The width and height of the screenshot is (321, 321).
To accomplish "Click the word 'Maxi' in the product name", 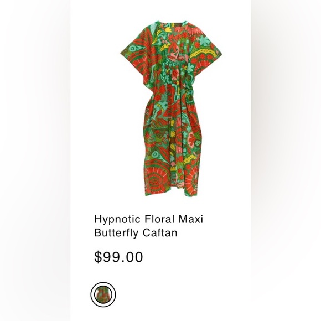I will (x=191, y=219).
